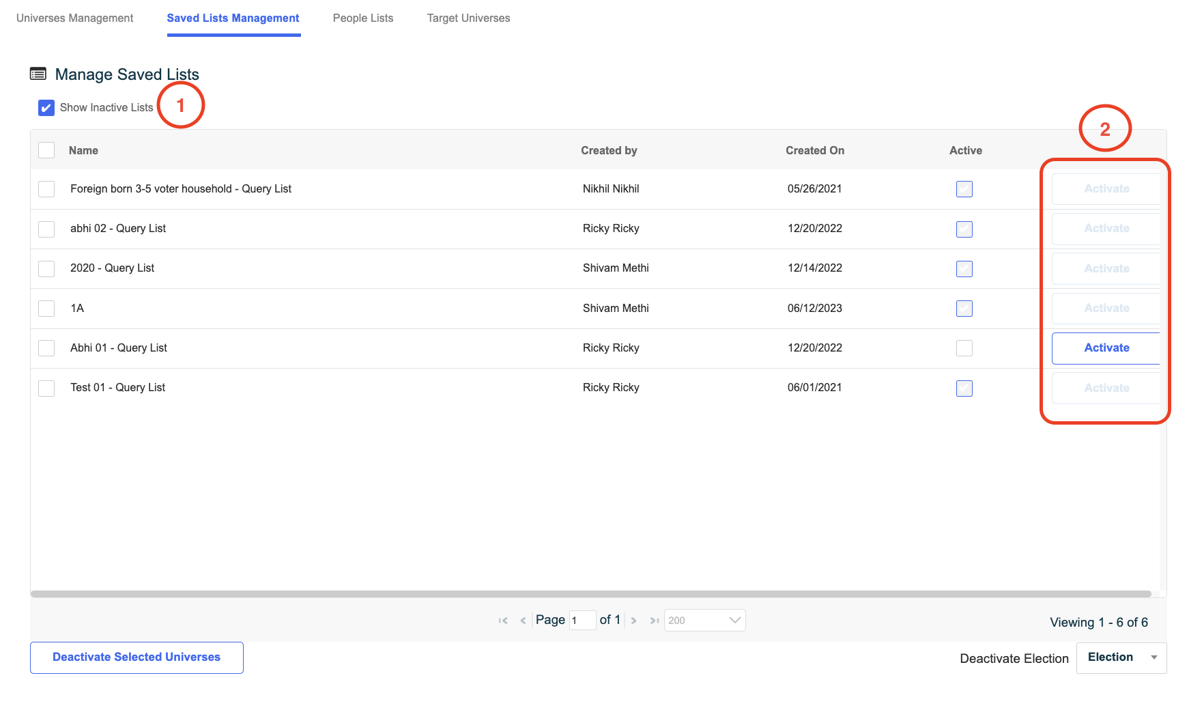Screen dimensions: 1189x710
Task: Click the creator name Nikhil Nikhil
Action: 611,189
